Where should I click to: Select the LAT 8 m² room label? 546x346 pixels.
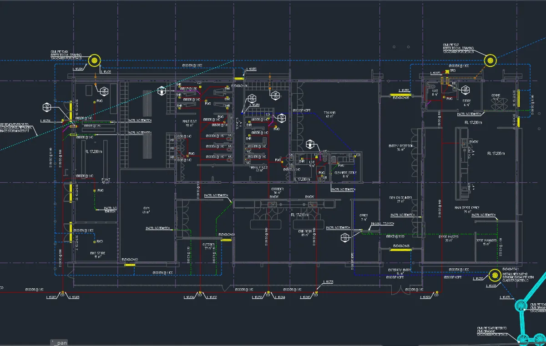(x=435, y=92)
